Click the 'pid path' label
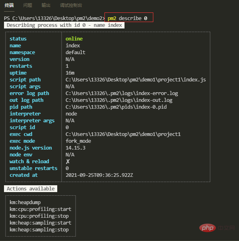This screenshot has width=239, height=241. click(x=21, y=107)
